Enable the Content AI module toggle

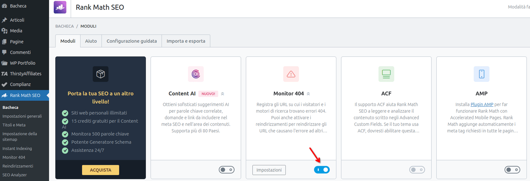coord(226,170)
